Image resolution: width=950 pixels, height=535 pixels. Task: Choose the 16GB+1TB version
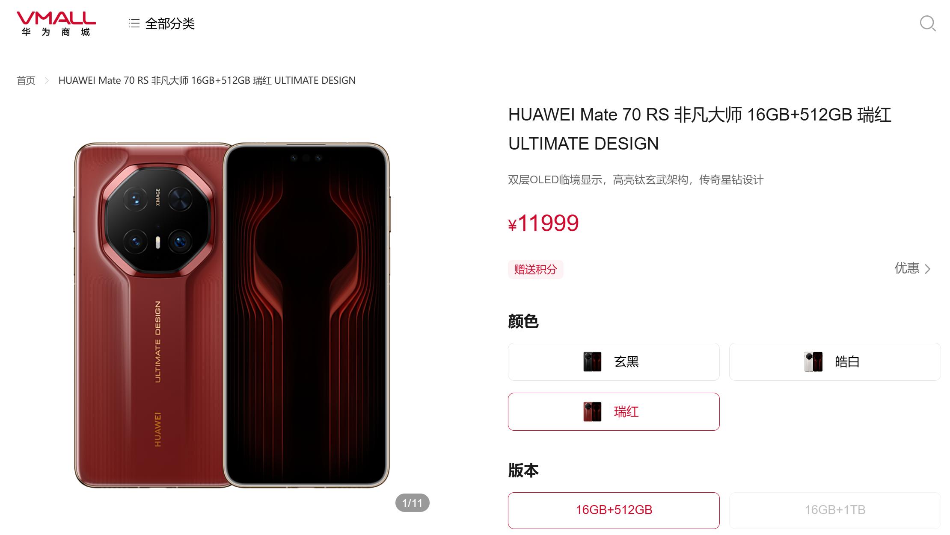point(834,510)
